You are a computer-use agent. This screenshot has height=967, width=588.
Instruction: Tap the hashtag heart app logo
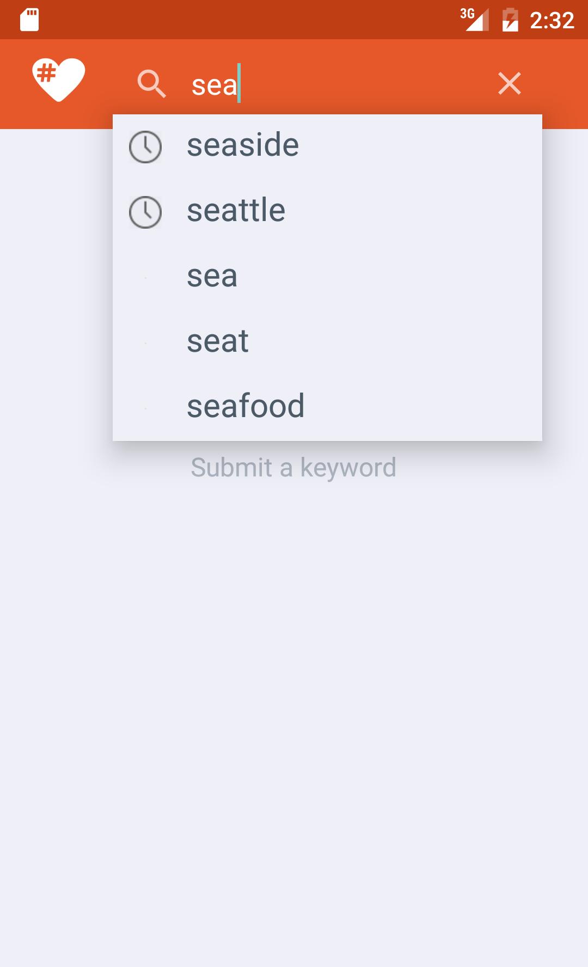(58, 79)
